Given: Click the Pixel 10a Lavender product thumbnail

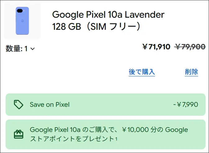Looking at the screenshot, I should 22,21.
